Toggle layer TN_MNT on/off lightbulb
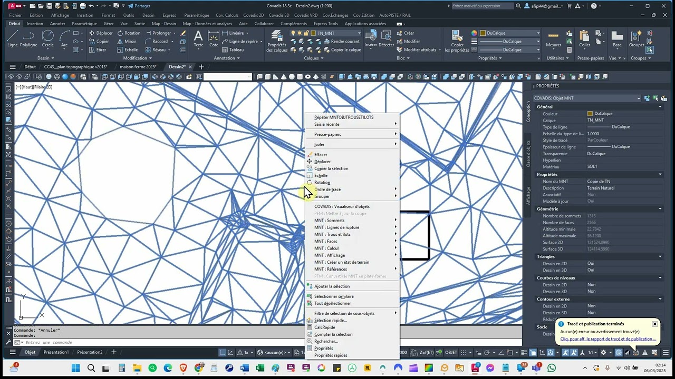675x379 pixels. (x=293, y=33)
